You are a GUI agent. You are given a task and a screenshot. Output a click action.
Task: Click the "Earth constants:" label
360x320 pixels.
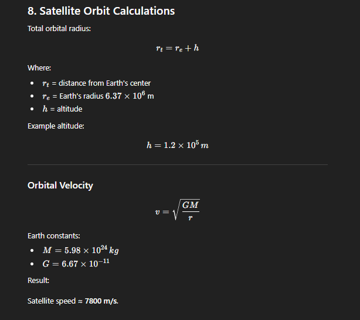pos(54,236)
